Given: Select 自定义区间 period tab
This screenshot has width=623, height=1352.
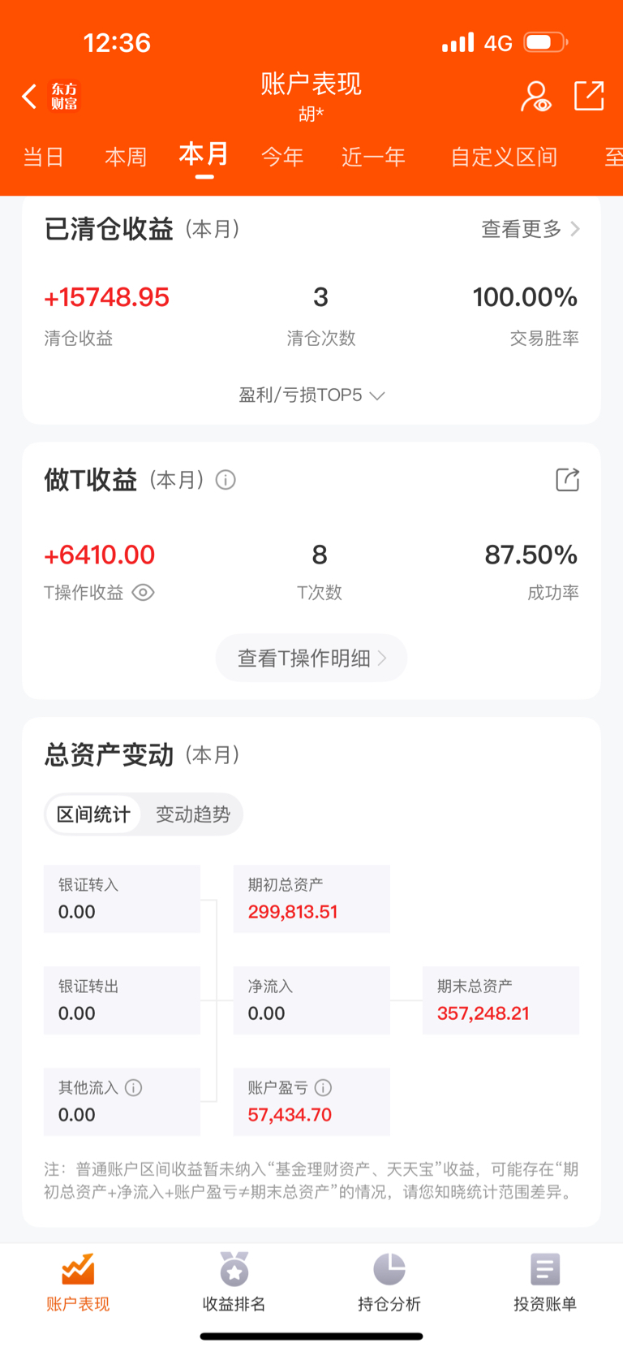Looking at the screenshot, I should [x=504, y=157].
